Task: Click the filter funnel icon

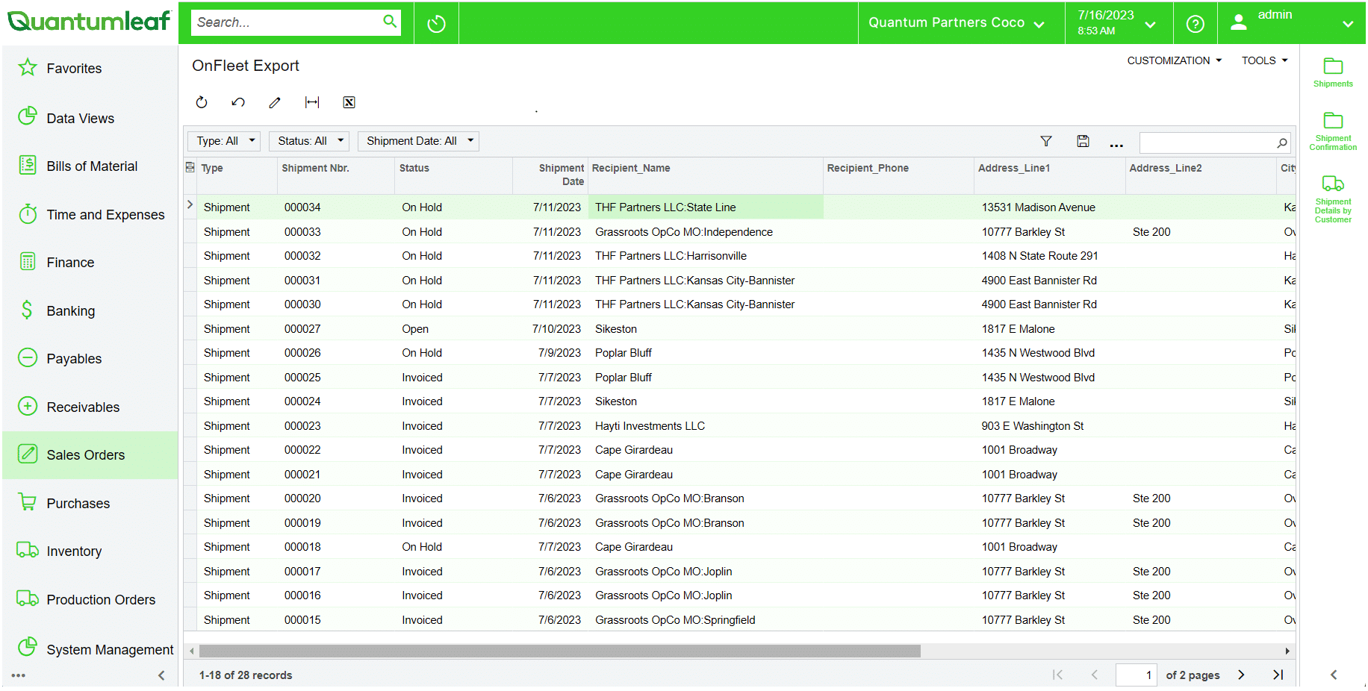Action: pyautogui.click(x=1046, y=141)
